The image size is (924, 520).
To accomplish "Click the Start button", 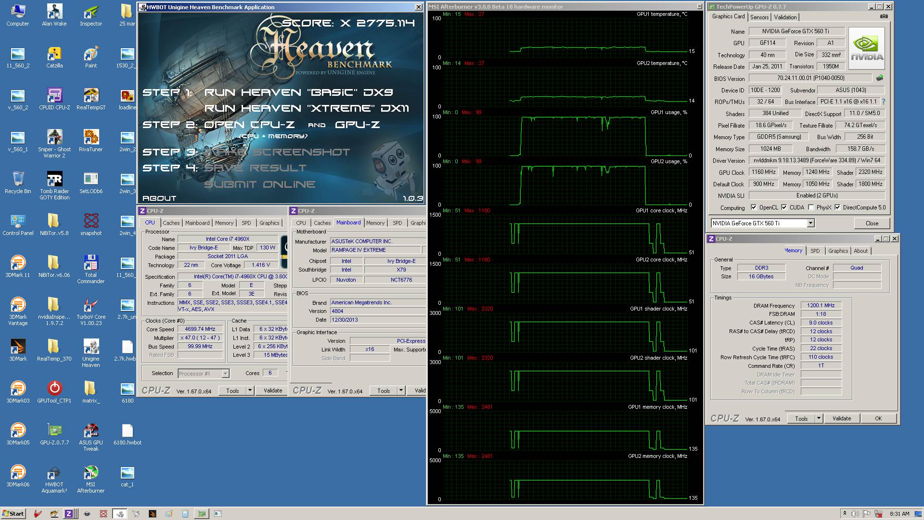I will click(x=13, y=514).
